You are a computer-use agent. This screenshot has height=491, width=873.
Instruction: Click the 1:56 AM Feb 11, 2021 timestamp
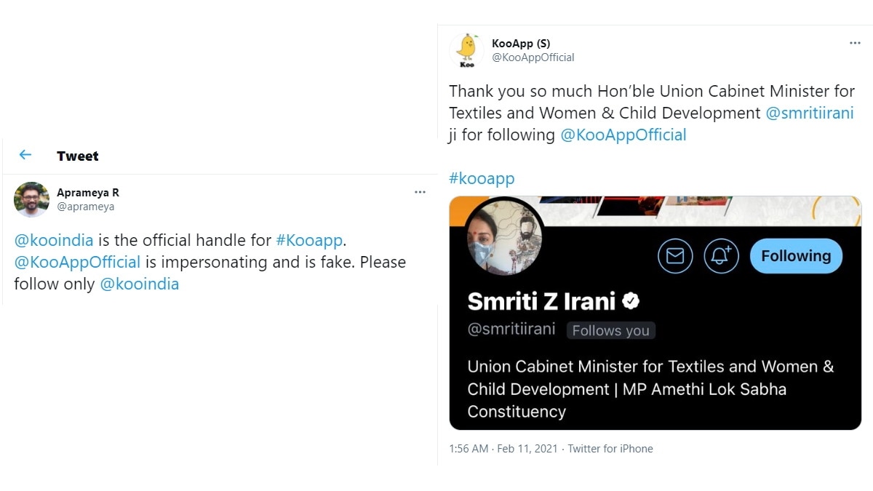[x=503, y=449]
